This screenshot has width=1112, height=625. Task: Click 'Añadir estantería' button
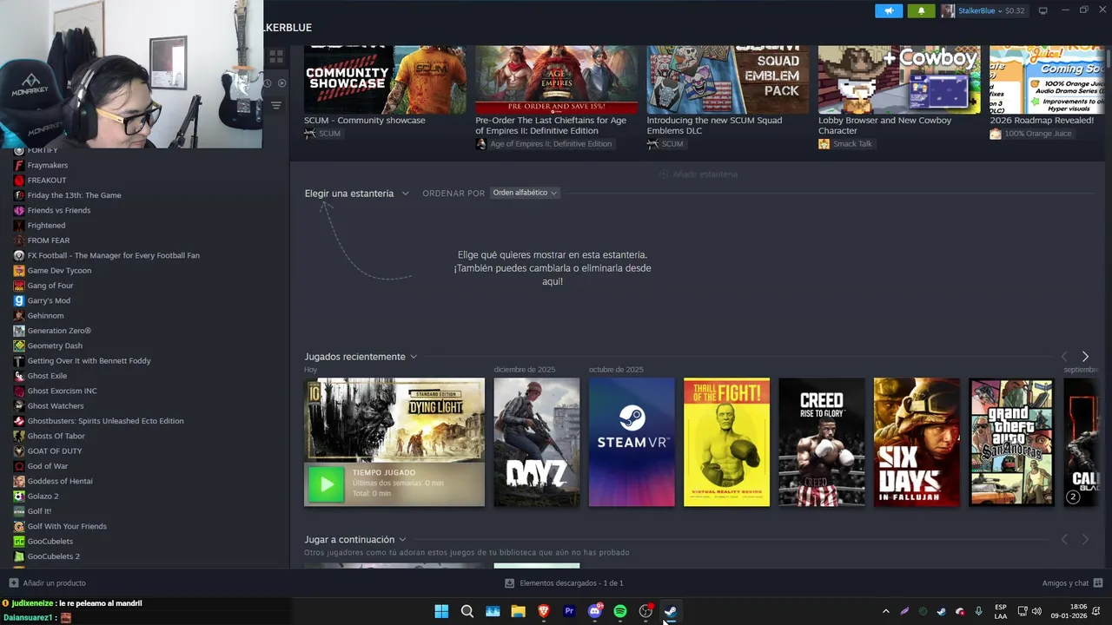point(698,174)
